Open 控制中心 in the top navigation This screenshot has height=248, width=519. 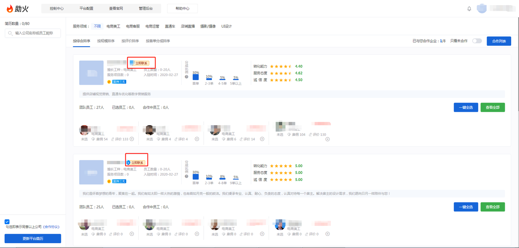point(57,9)
